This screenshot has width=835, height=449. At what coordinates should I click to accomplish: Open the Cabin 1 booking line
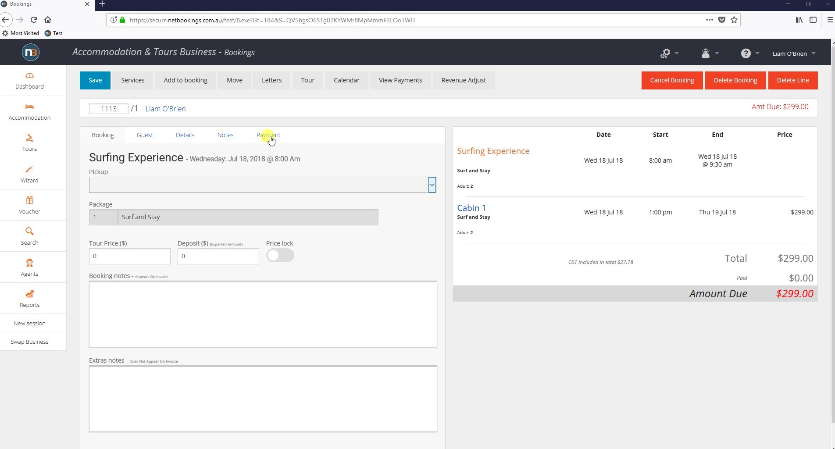[x=471, y=208]
